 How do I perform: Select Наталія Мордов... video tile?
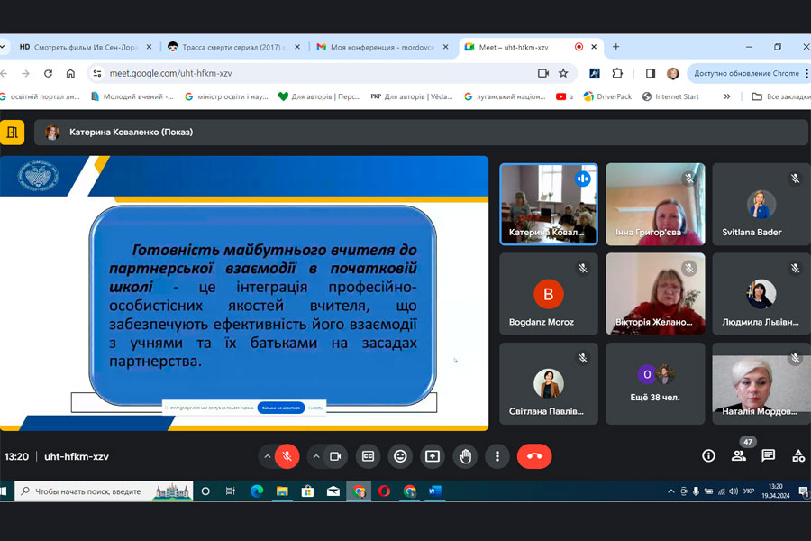(x=761, y=383)
